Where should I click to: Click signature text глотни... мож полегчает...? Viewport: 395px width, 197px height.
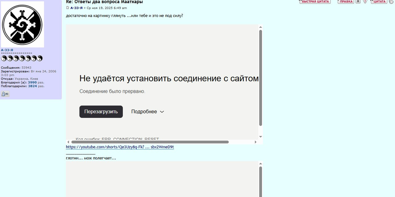(x=91, y=158)
